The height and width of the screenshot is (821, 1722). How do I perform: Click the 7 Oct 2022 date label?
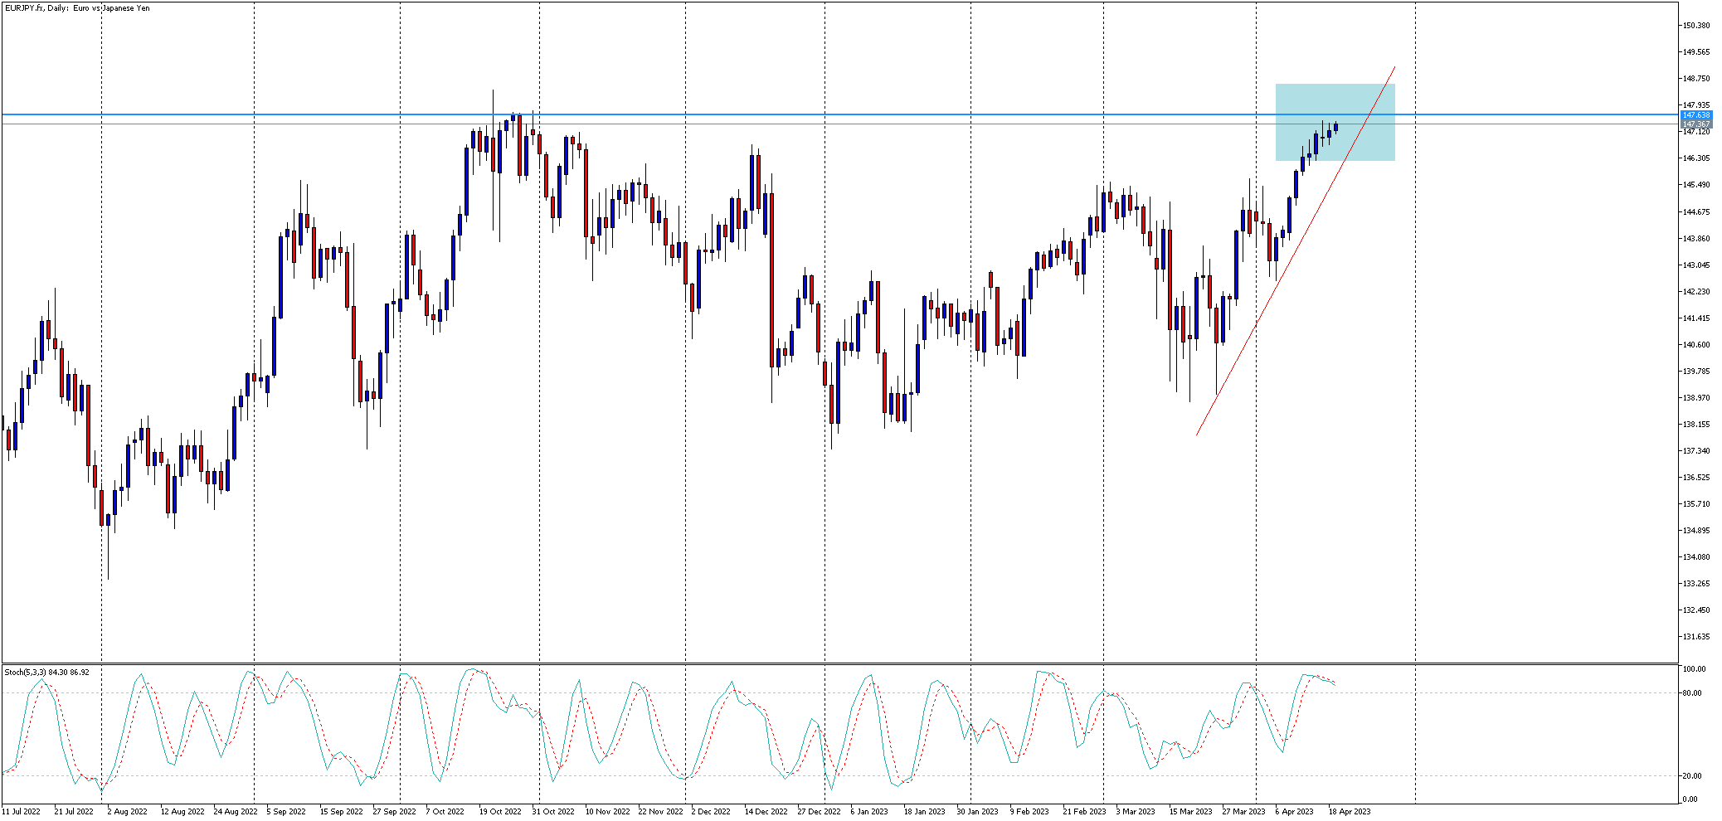coord(445,812)
